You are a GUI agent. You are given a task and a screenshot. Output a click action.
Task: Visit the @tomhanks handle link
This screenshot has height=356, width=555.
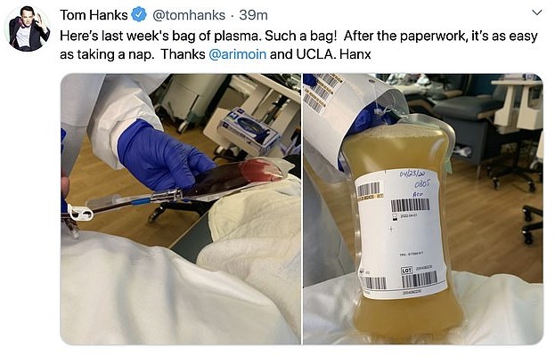[189, 15]
